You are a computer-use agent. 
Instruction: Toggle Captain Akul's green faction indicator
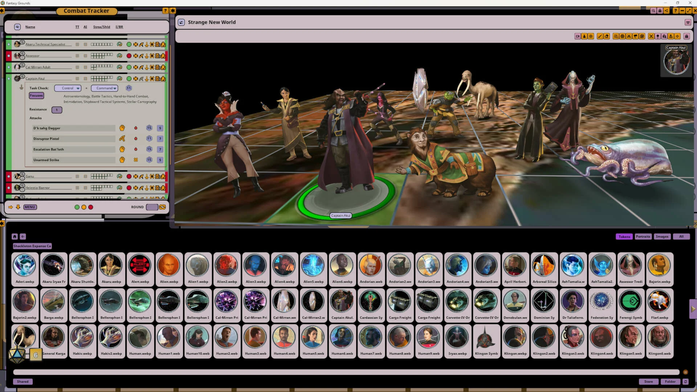point(129,79)
